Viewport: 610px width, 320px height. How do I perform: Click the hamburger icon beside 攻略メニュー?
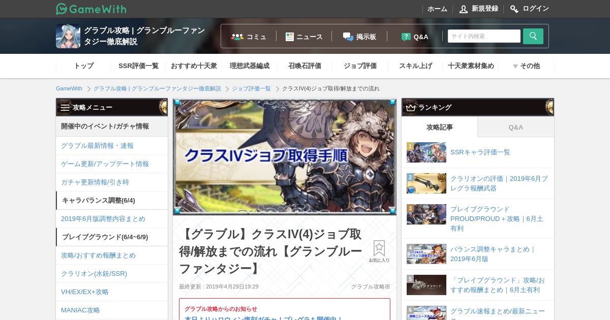(x=65, y=107)
